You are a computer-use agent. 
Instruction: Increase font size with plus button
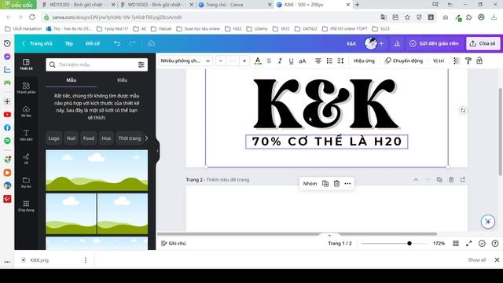(244, 61)
